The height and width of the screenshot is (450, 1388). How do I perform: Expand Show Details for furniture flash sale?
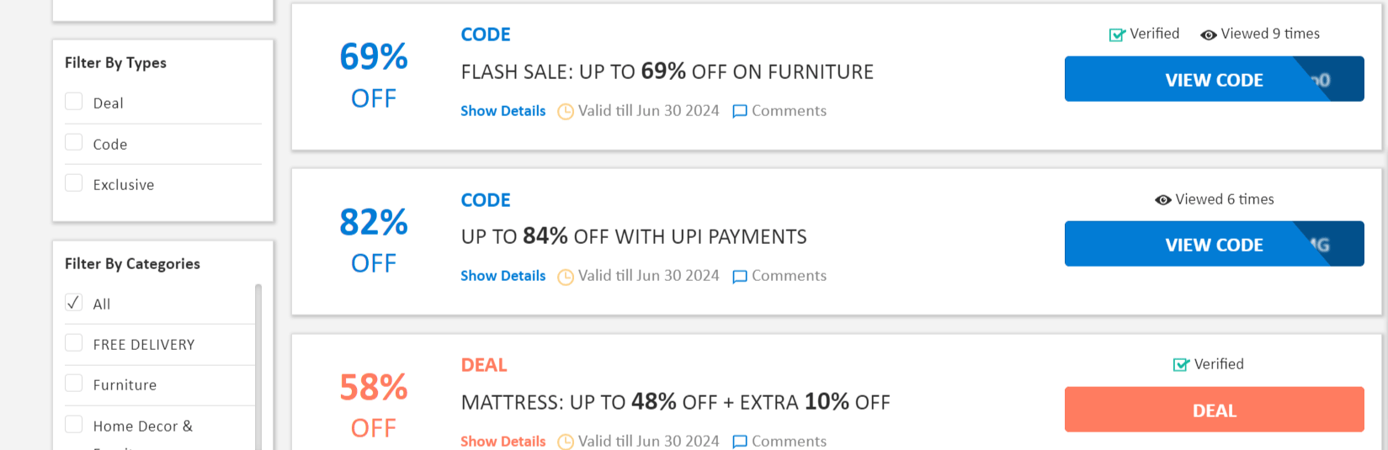(503, 111)
